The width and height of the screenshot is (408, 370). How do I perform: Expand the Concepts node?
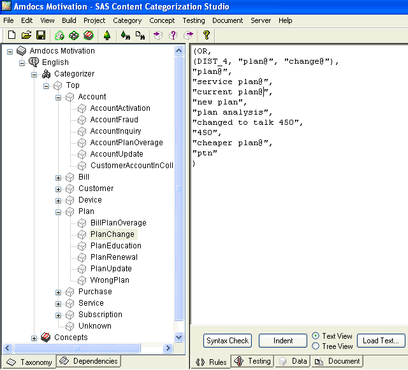[34, 339]
